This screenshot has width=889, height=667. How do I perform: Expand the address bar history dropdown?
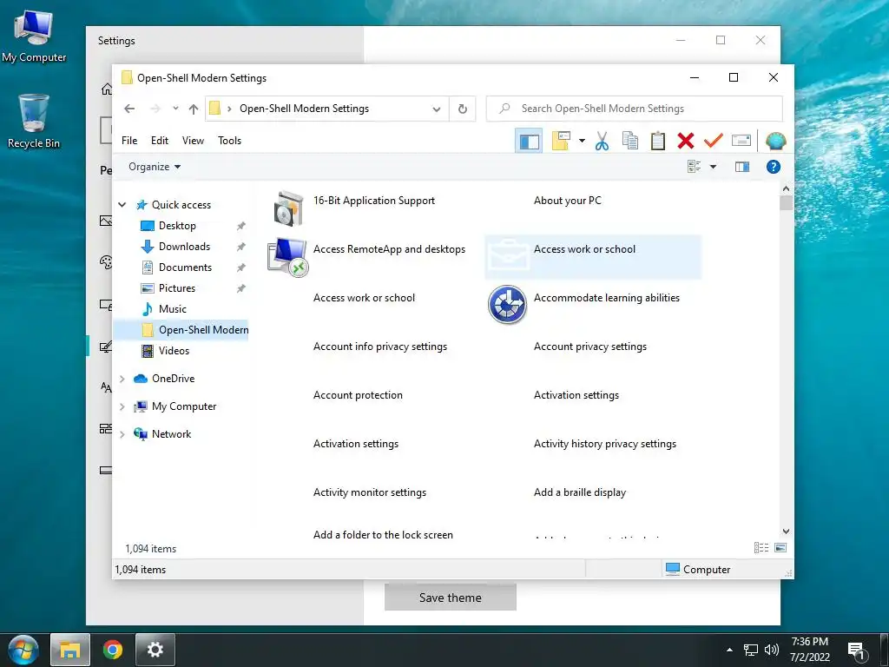click(437, 109)
